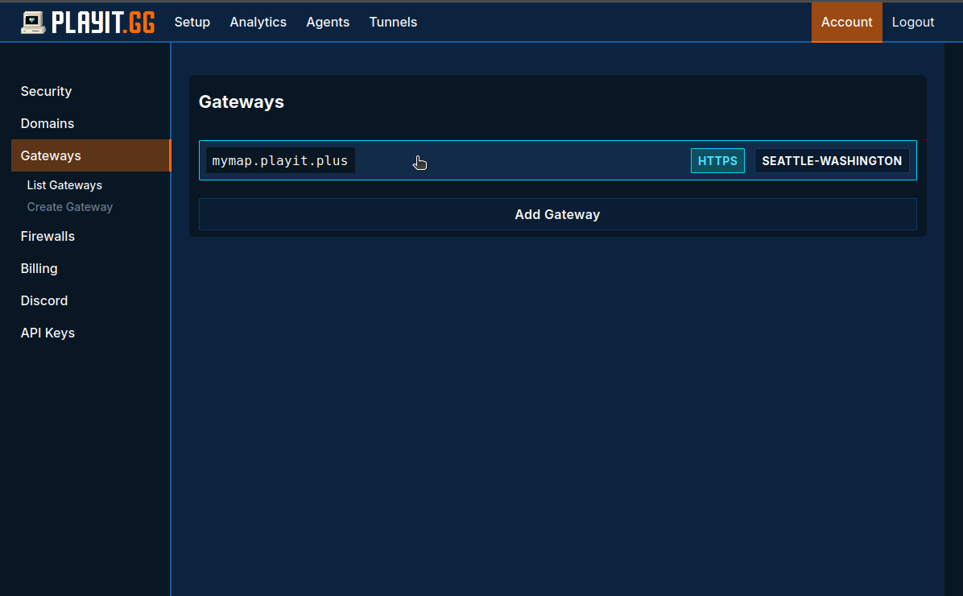Select Gateways in the sidebar

pos(51,155)
